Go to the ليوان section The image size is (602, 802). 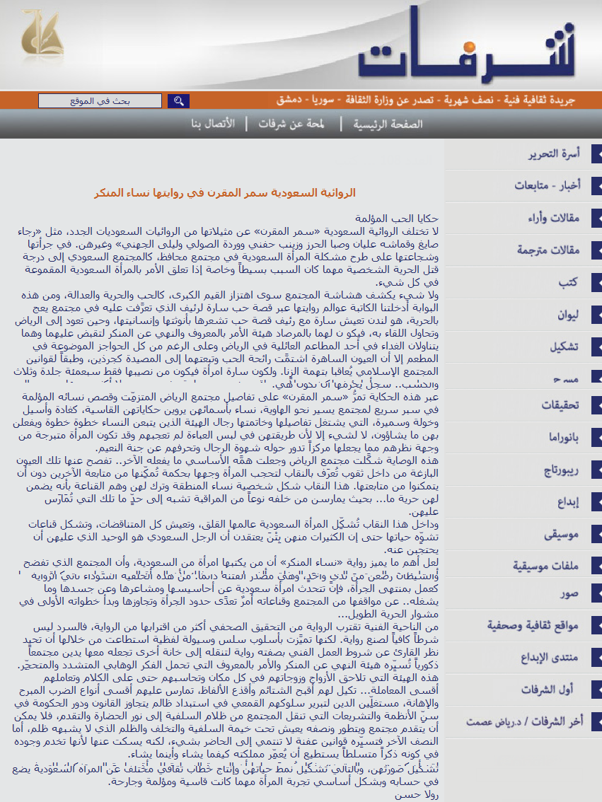[568, 315]
